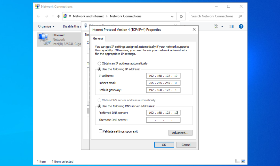The image size is (280, 166).
Task: Refresh the Network Connections folder
Action: click(x=181, y=16)
